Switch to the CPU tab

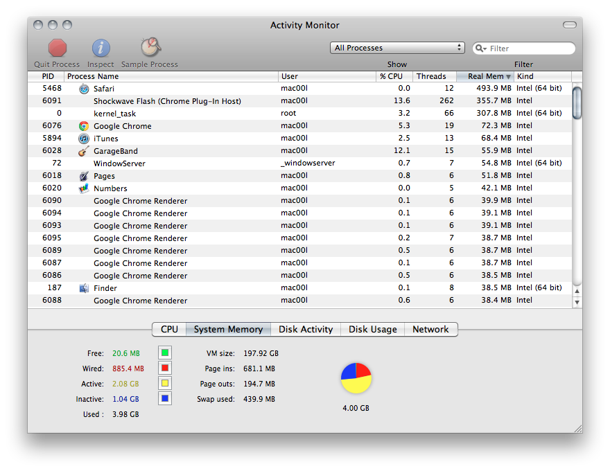(x=169, y=329)
